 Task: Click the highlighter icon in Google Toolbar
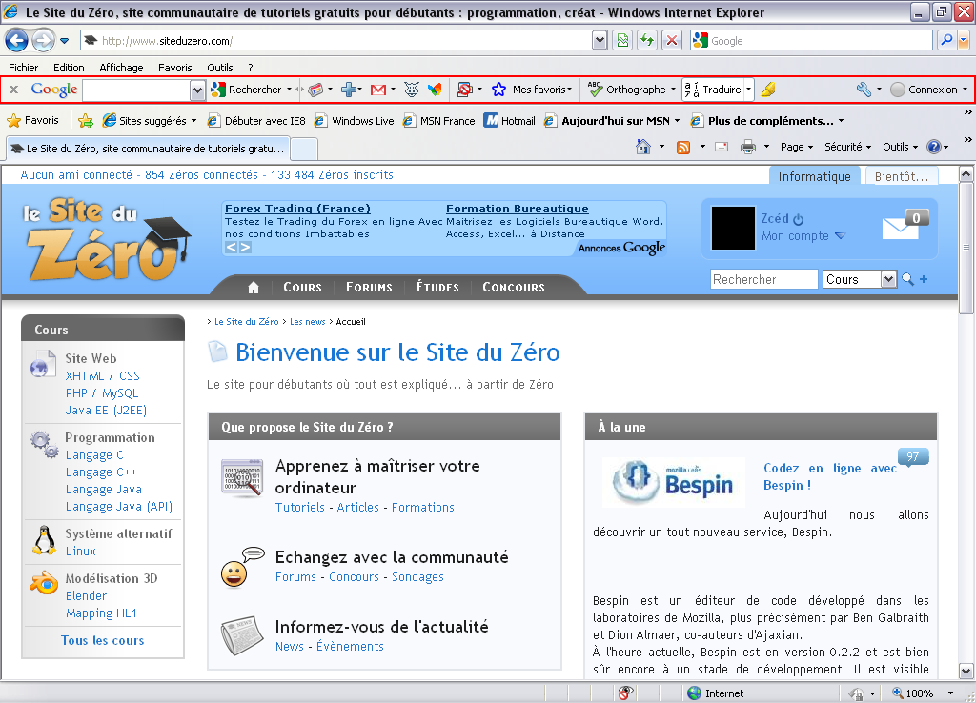(x=768, y=90)
